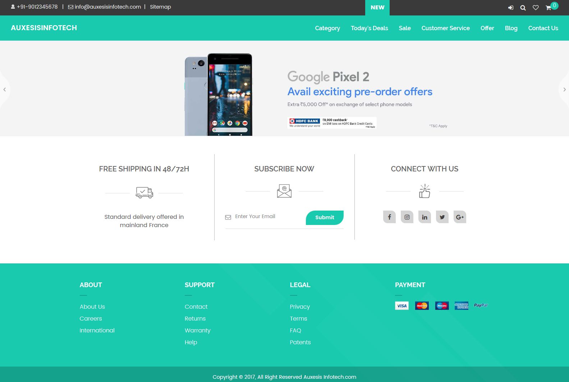569x382 pixels.
Task: Select the NEW tab in top bar
Action: [x=377, y=8]
